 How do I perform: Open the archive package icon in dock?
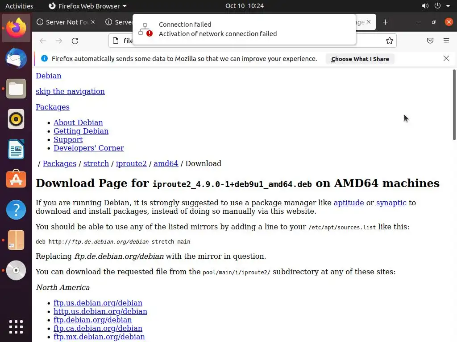[x=16, y=240]
